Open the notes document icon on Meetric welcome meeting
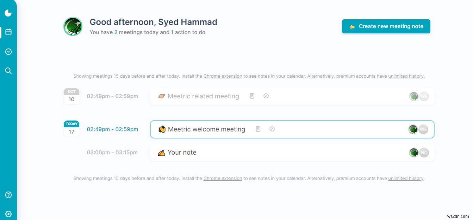This screenshot has width=473, height=220. click(x=258, y=129)
